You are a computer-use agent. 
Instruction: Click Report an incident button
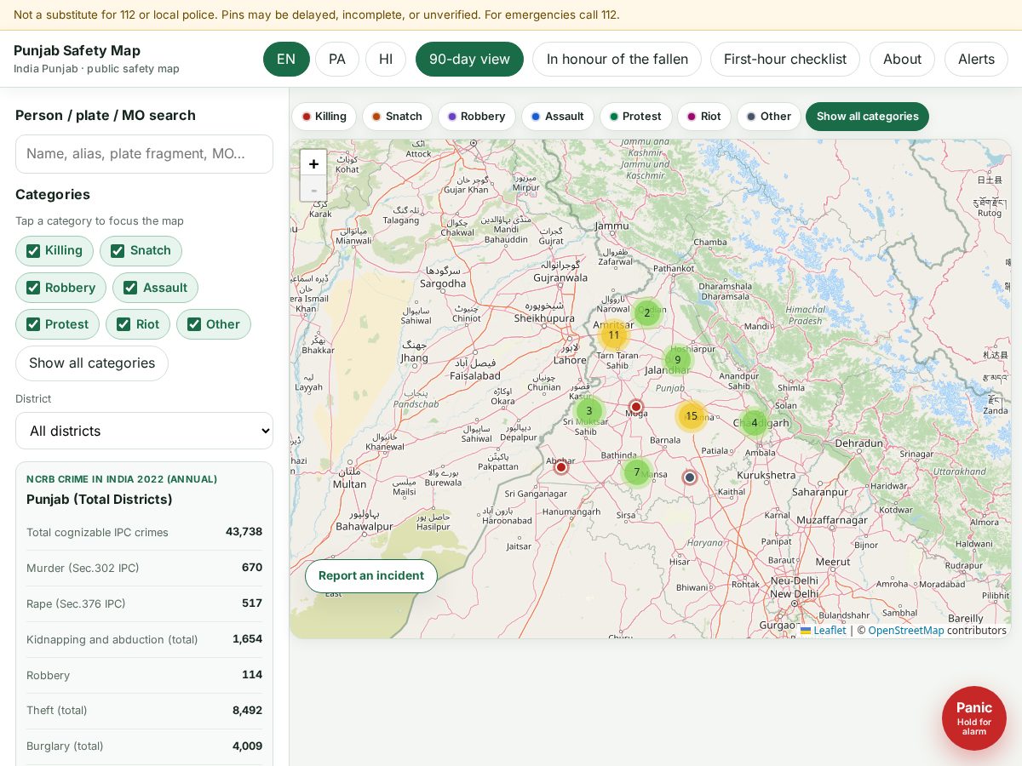(371, 576)
